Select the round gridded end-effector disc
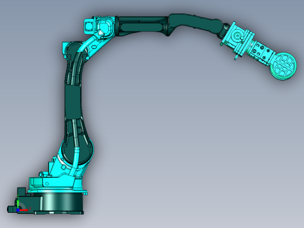Image resolution: width=304 pixels, height=228 pixels. (x=284, y=66)
